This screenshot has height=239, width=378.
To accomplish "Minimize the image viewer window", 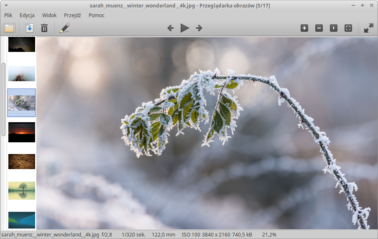I will click(x=353, y=5).
